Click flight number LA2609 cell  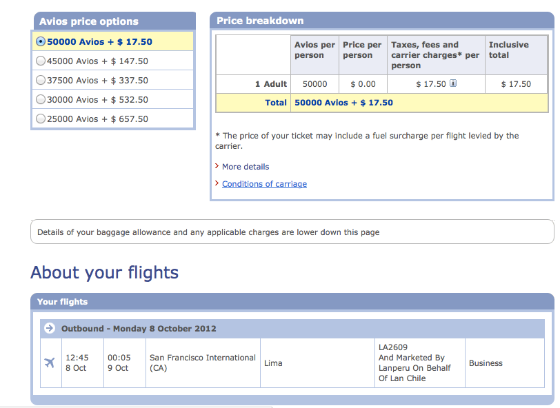[419, 363]
